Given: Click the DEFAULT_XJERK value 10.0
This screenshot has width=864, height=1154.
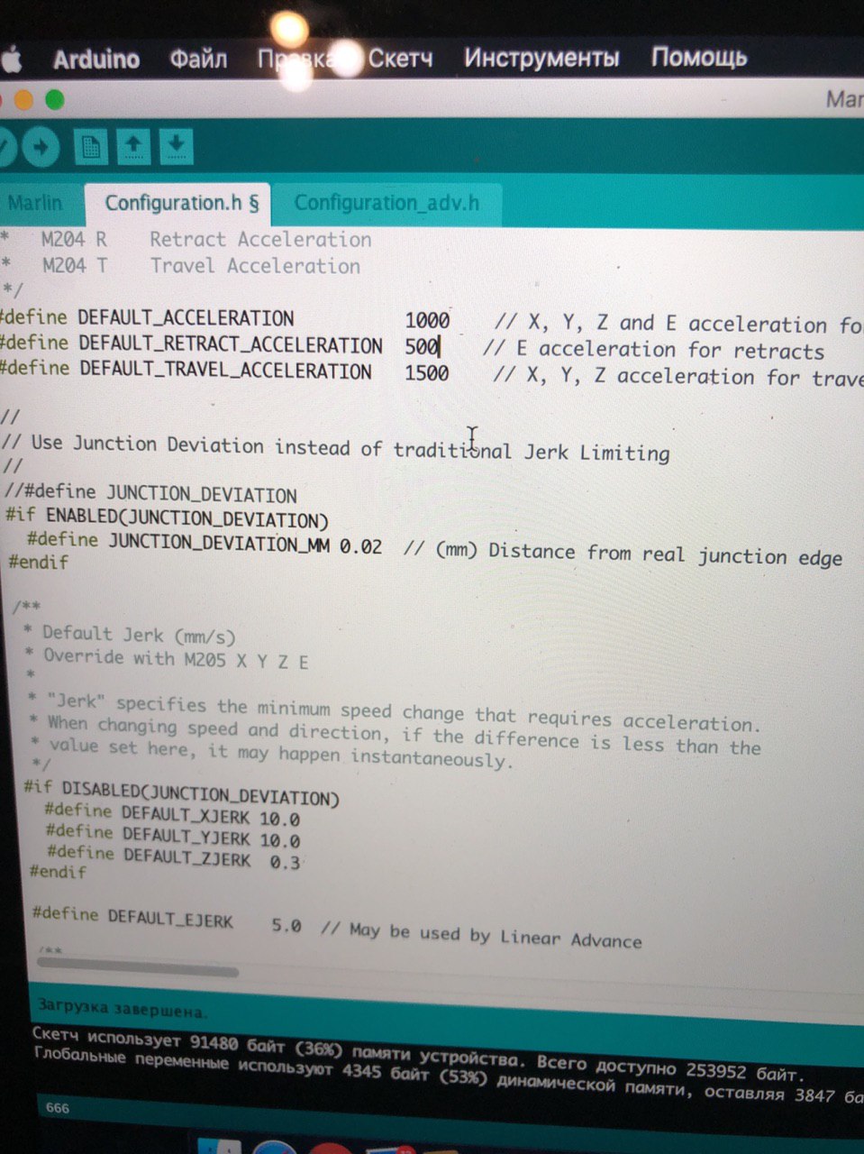Looking at the screenshot, I should [279, 819].
